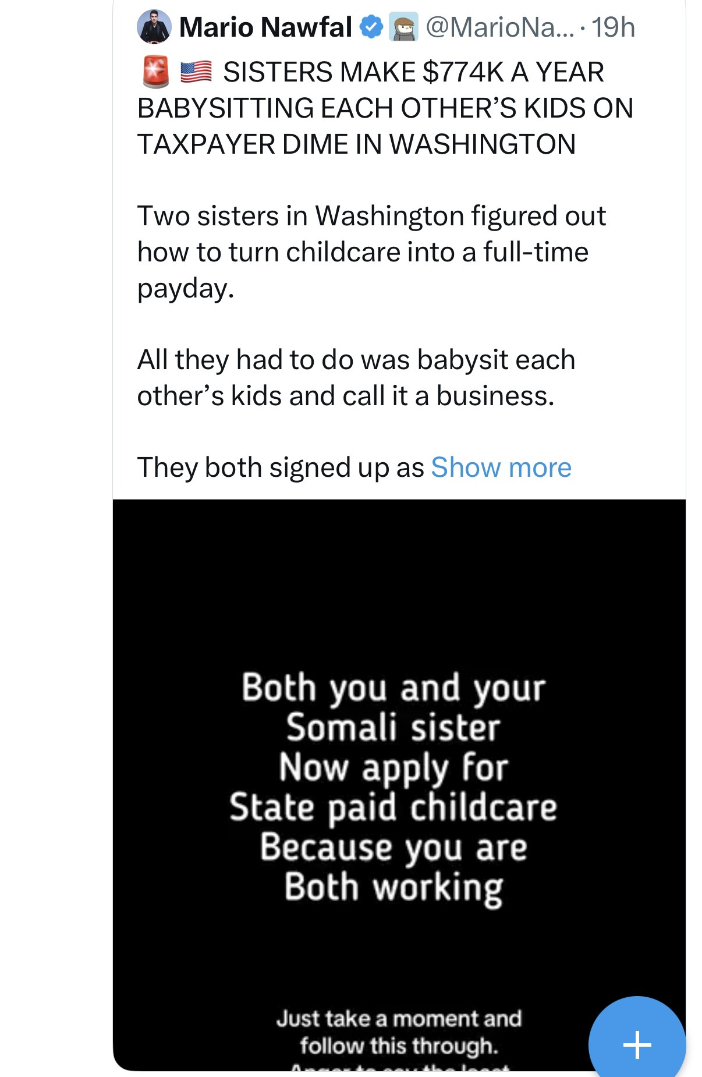Viewport: 702px width, 1077px height.
Task: Click the blue verified checkmark badge
Action: 371,27
